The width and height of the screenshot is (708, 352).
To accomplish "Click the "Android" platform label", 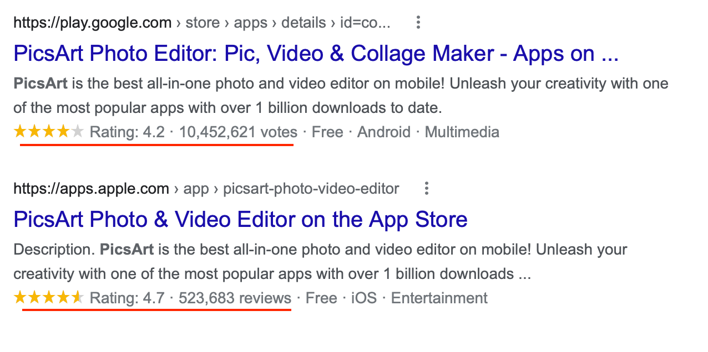I will click(x=384, y=132).
